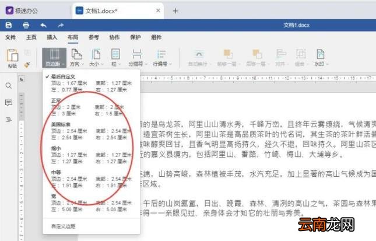The width and height of the screenshot is (376, 241).
Task: Add a new tab with the plus button
Action: (x=175, y=11)
